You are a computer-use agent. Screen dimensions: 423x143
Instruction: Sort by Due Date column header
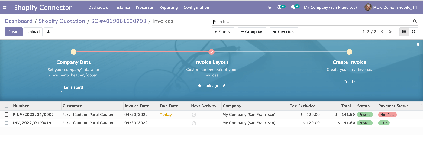point(174,106)
